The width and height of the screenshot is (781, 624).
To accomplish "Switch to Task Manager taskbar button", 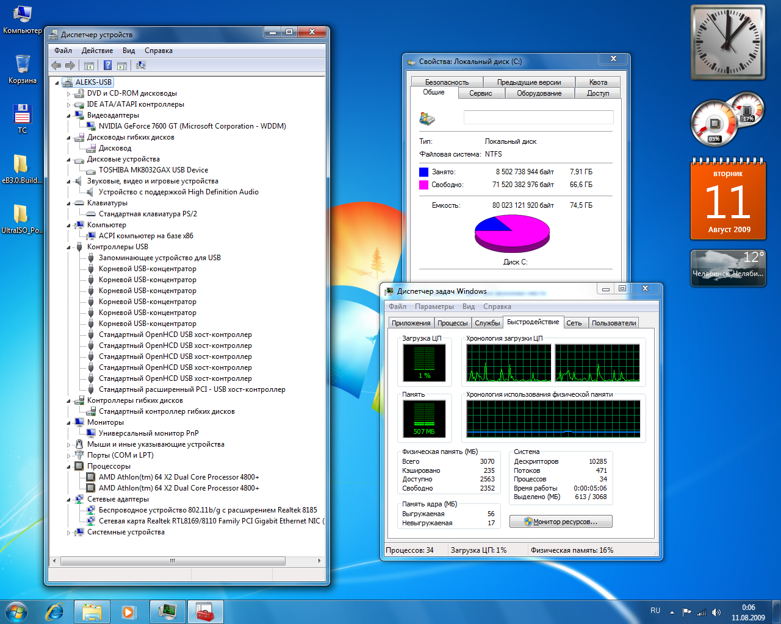I will [x=167, y=612].
